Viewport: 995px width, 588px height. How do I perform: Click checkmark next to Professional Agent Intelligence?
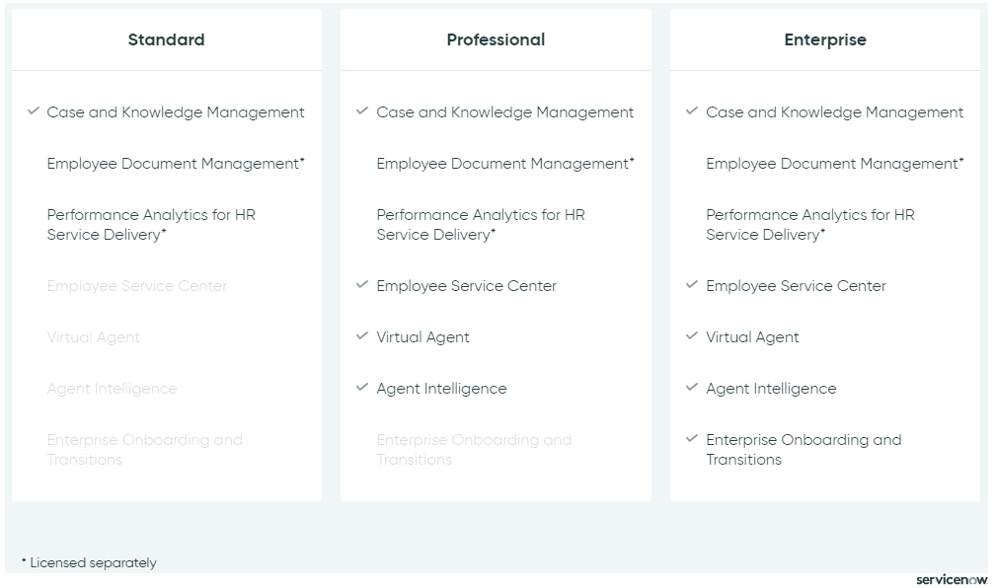click(362, 387)
